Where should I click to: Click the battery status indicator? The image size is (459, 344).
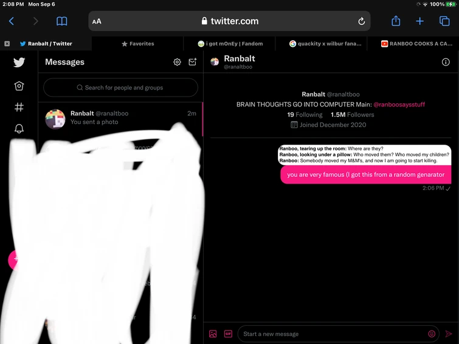pyautogui.click(x=451, y=4)
